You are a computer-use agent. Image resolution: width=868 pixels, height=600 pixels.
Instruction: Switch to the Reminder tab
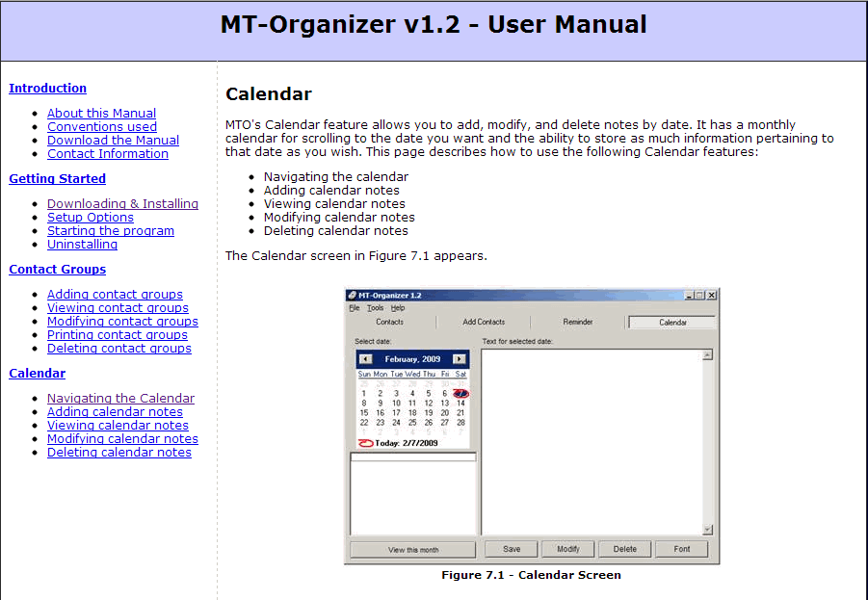(x=578, y=323)
